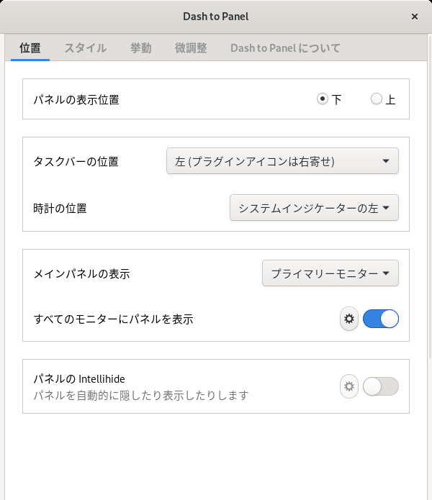Viewport: 432px width, 500px height.
Task: Open the メインパネルの表示 dropdown
Action: click(x=330, y=273)
